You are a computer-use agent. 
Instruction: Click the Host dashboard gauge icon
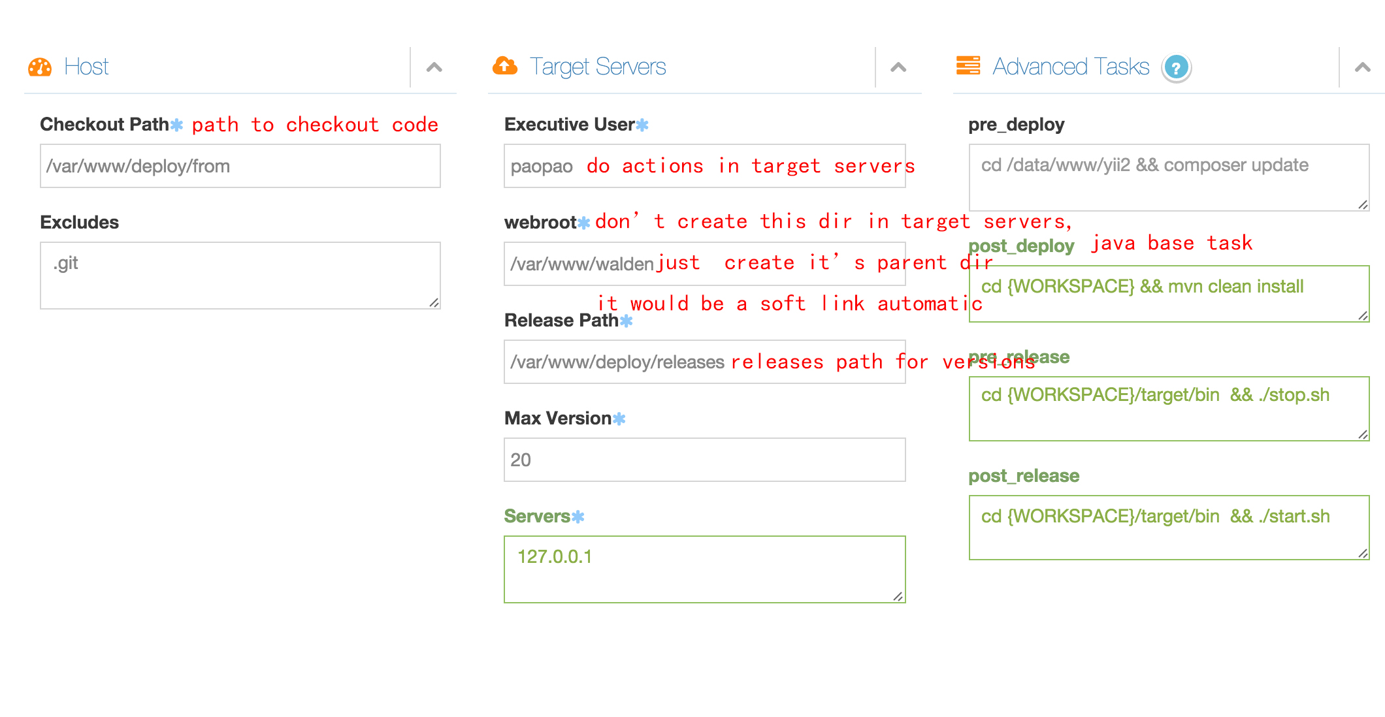(x=40, y=67)
